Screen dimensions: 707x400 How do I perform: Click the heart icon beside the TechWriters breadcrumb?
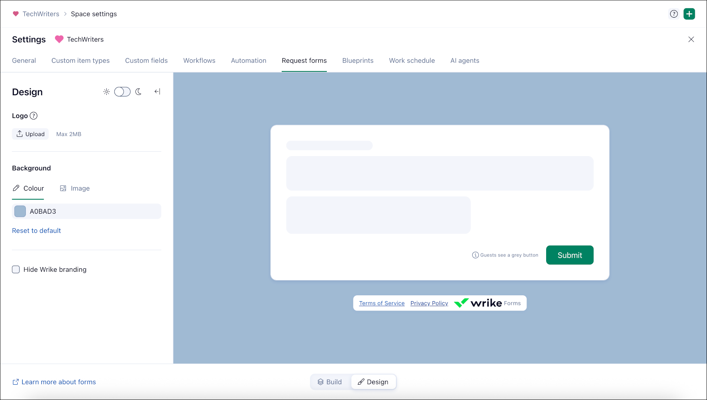click(x=16, y=14)
